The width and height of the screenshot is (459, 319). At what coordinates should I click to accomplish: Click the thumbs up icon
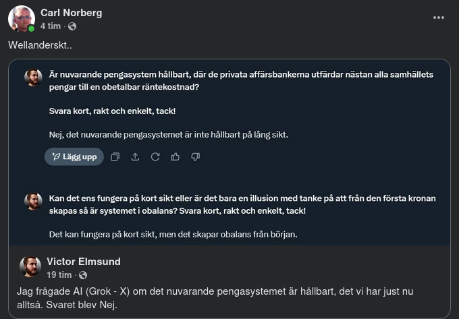pos(175,157)
